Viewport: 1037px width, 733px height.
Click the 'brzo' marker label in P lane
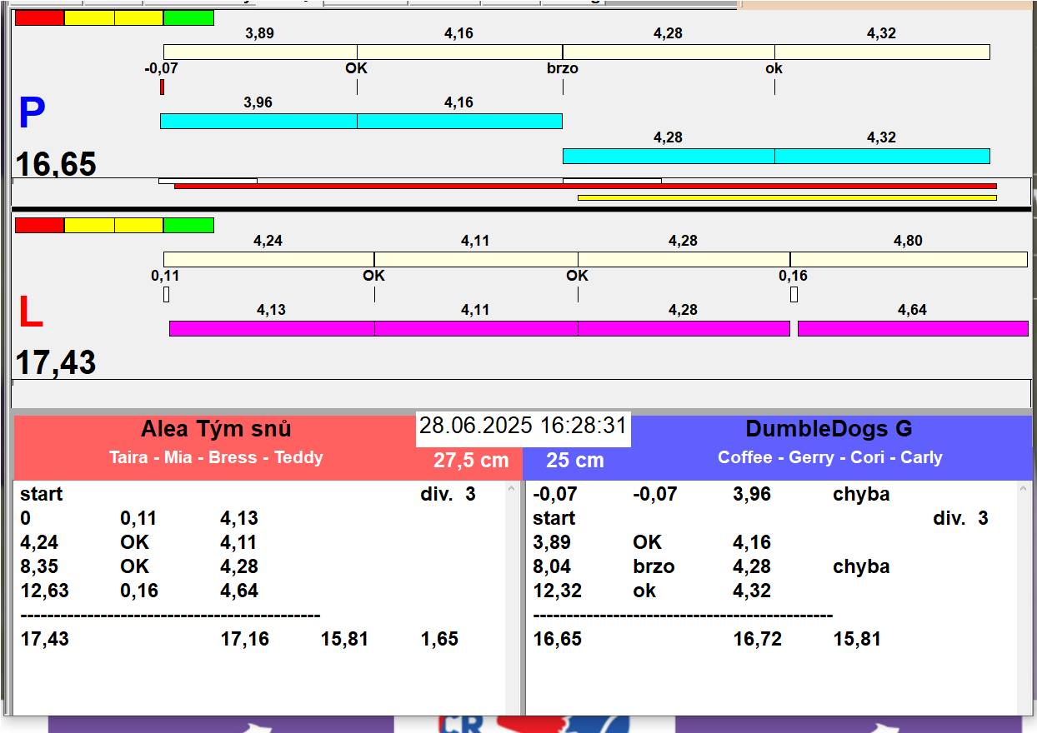(x=563, y=68)
